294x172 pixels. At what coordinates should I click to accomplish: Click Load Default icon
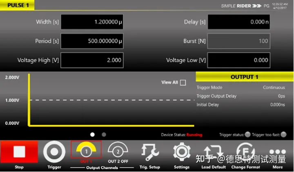[x=214, y=152]
